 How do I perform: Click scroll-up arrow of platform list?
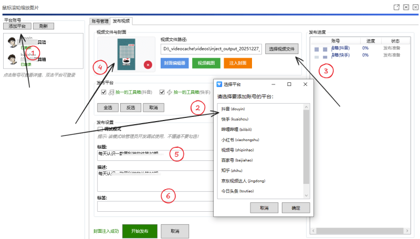pyautogui.click(x=307, y=107)
